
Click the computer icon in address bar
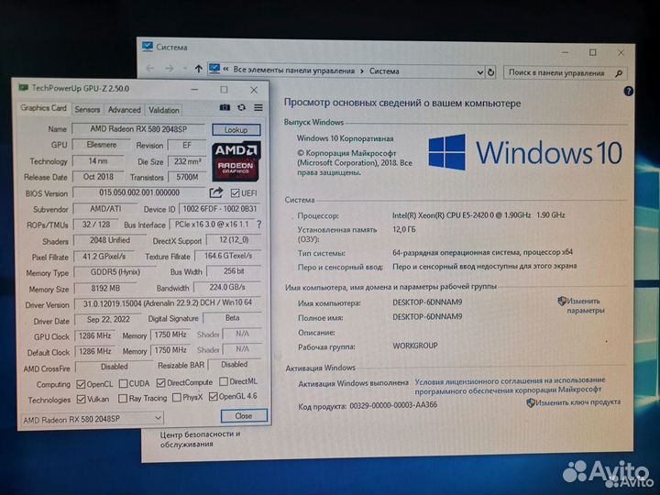point(214,68)
